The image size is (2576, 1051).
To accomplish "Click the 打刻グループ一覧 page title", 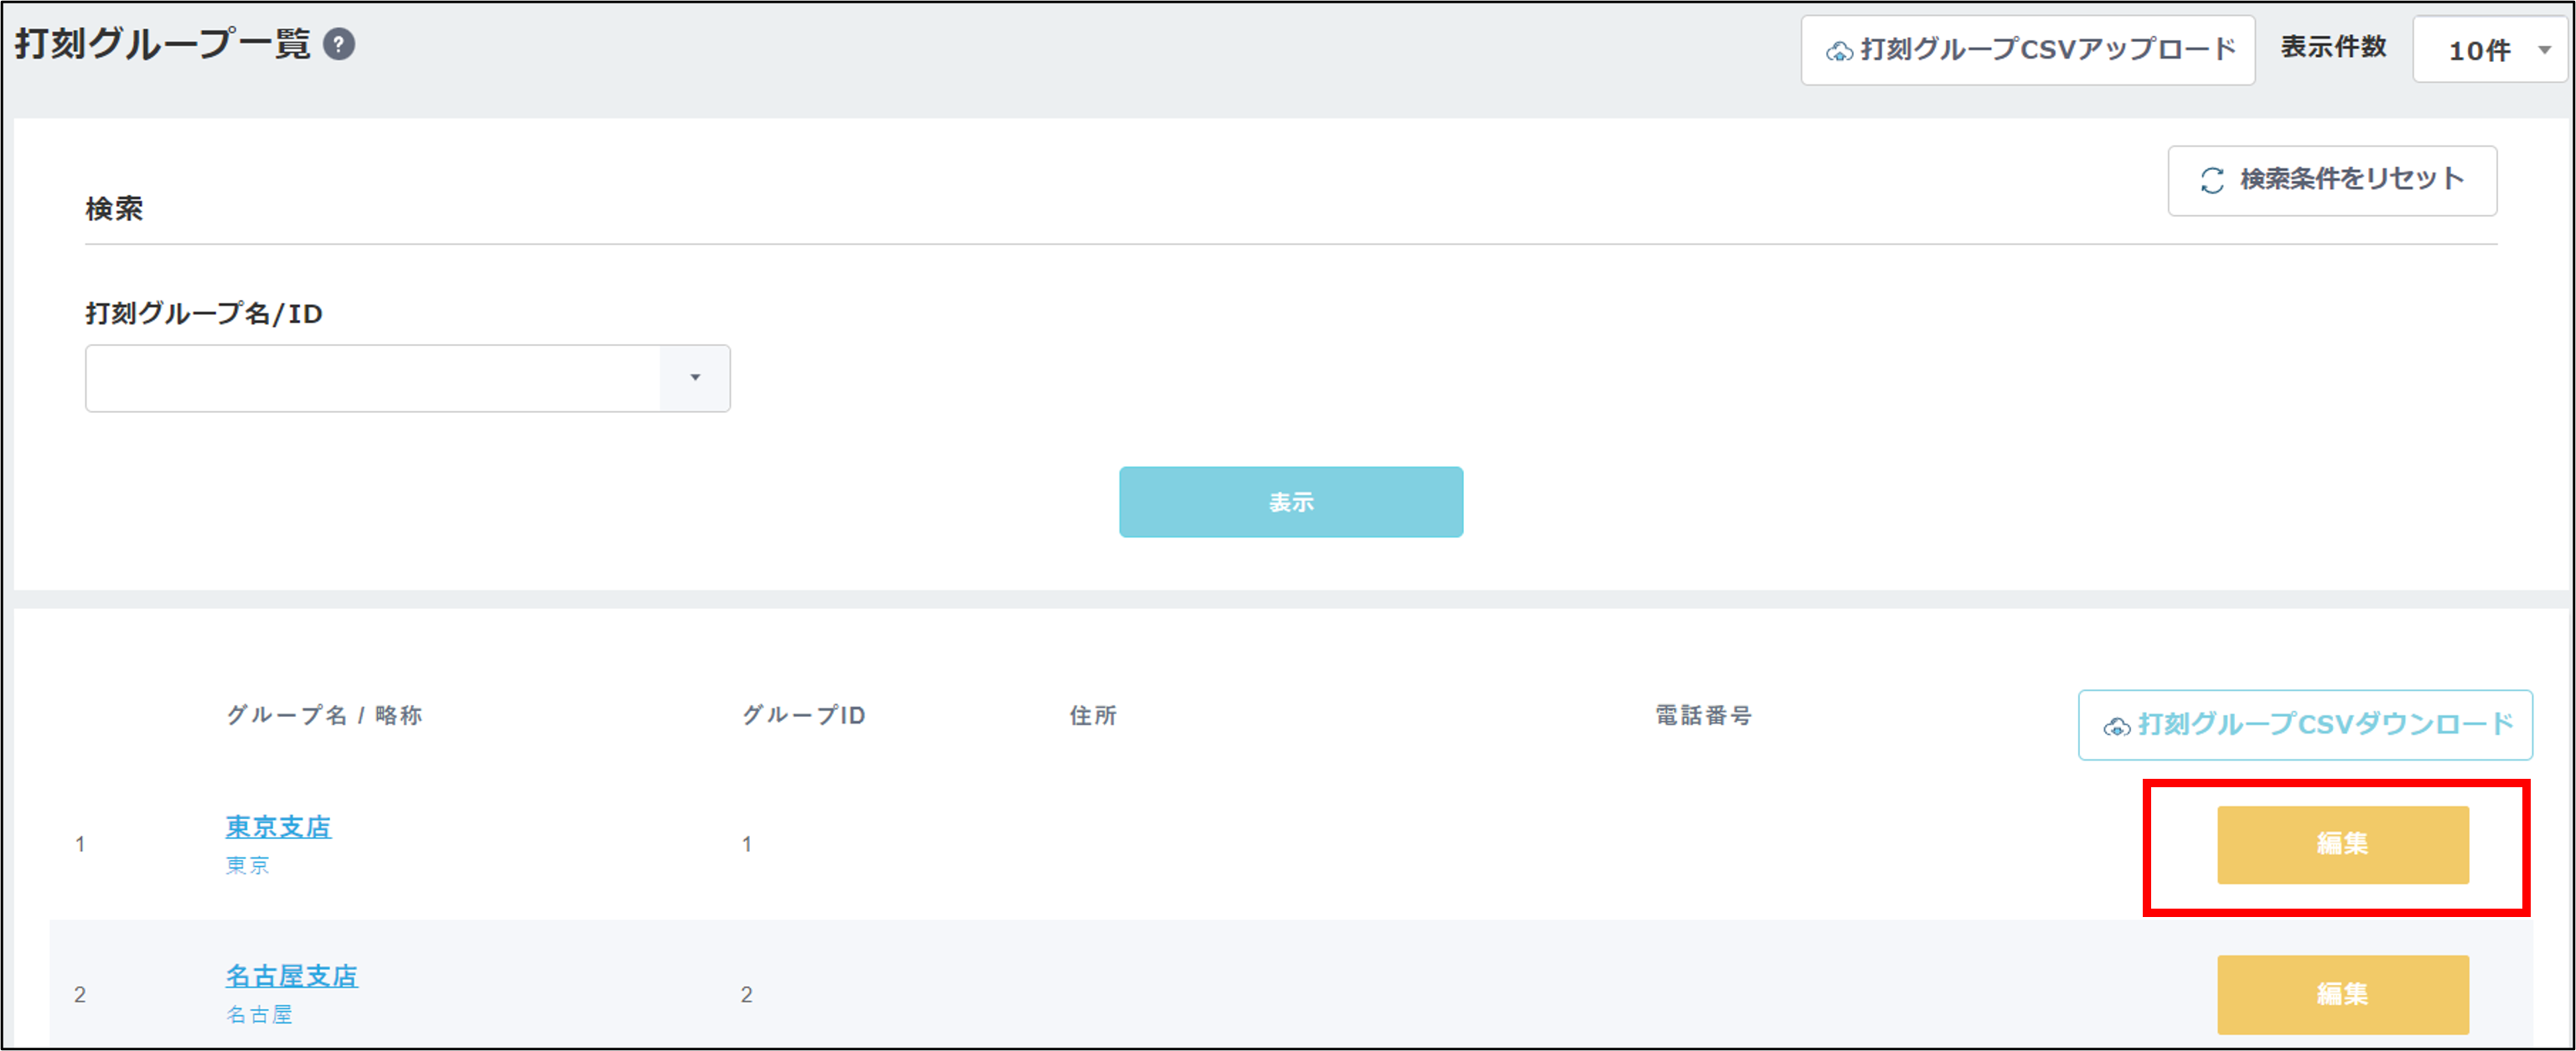I will (x=163, y=45).
